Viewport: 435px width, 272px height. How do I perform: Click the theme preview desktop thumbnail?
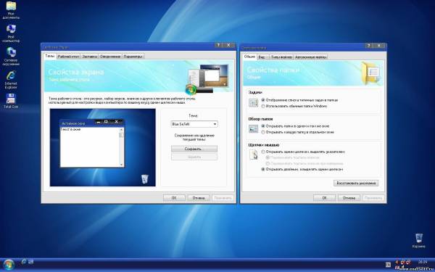(x=103, y=147)
